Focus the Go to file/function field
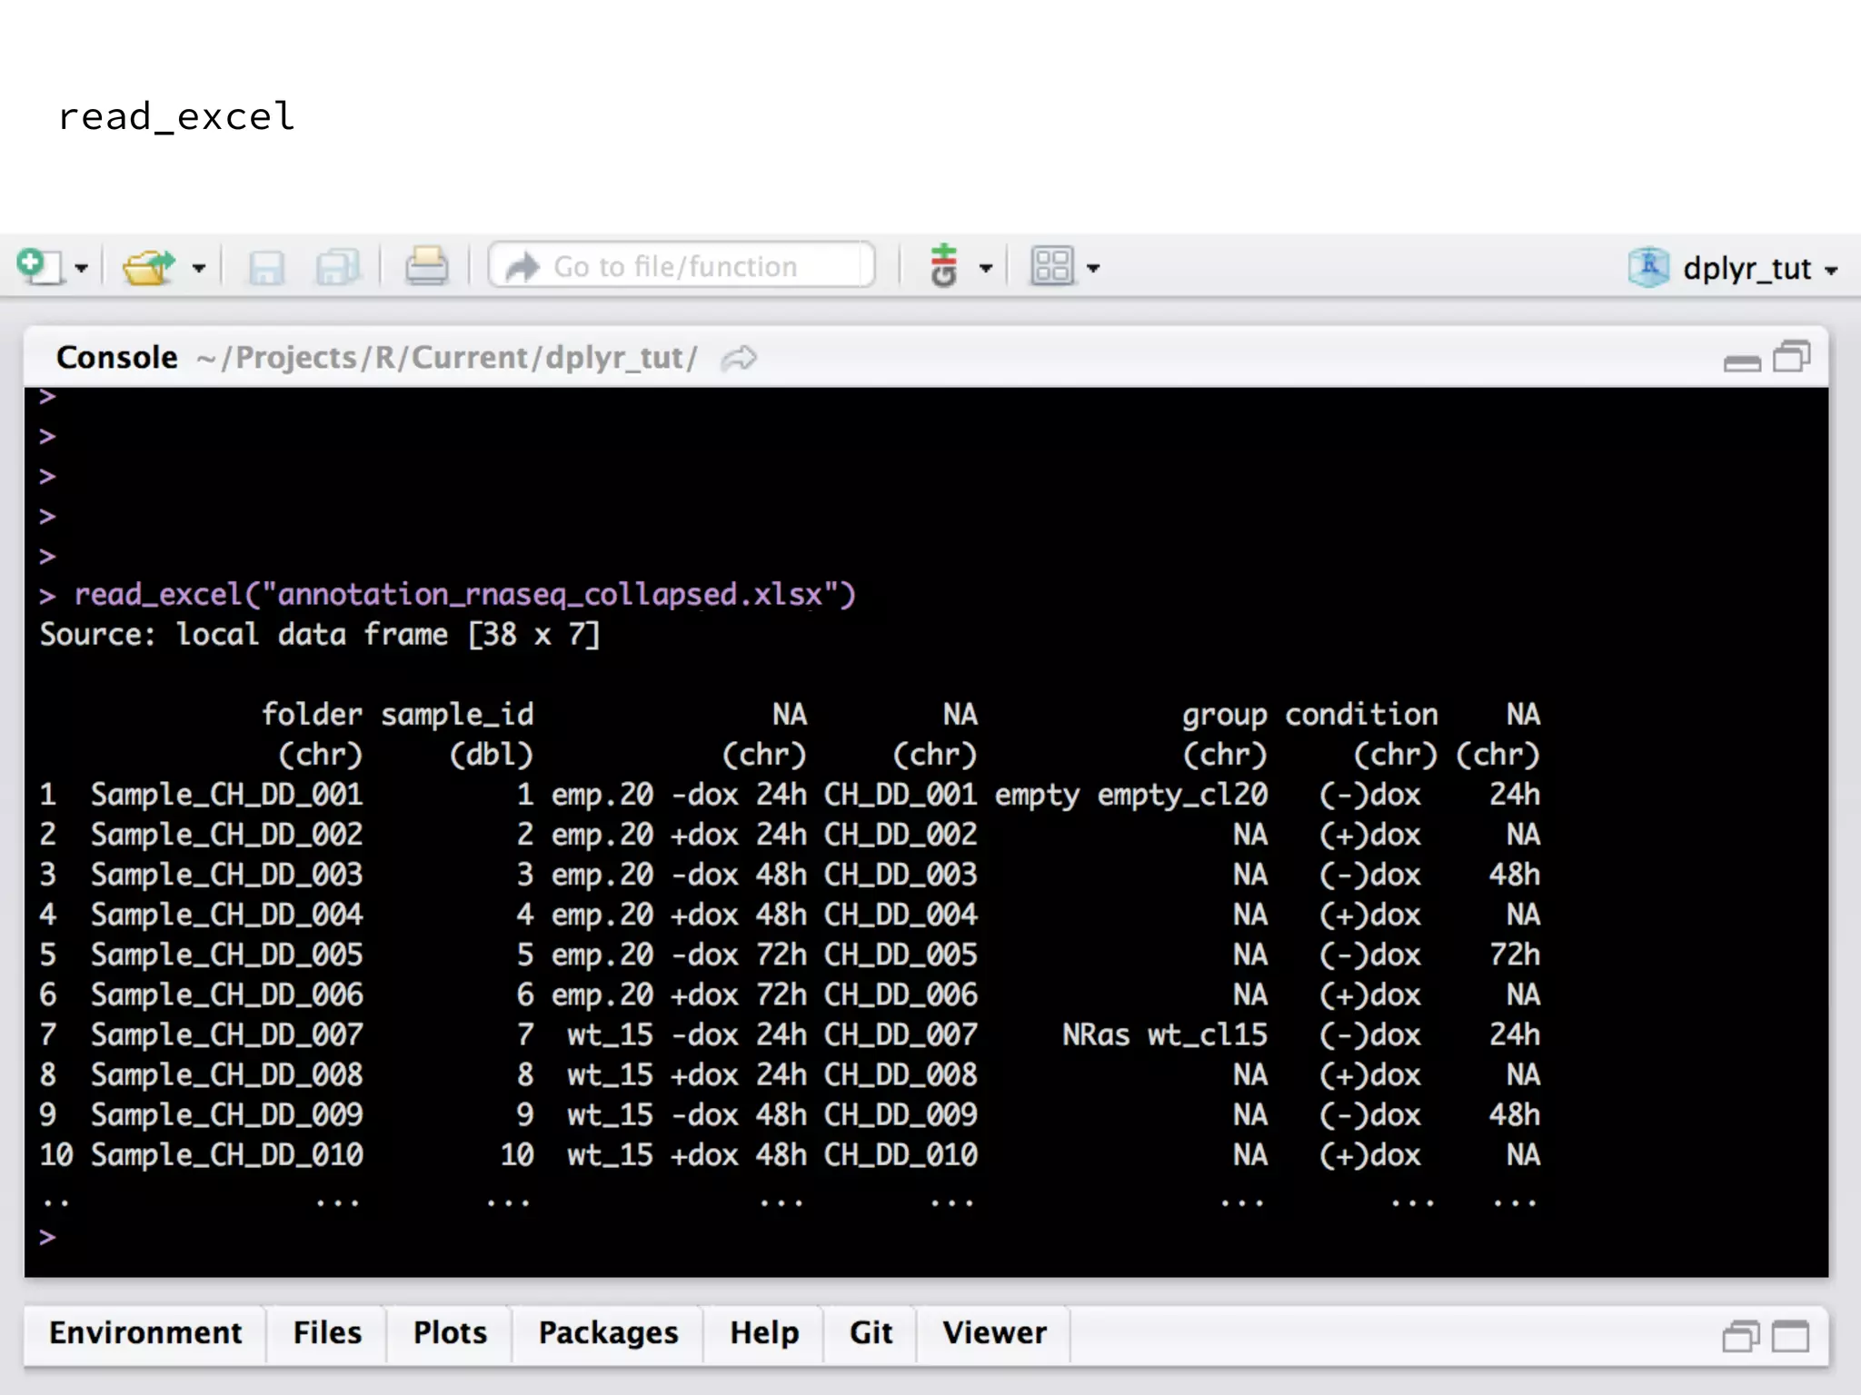This screenshot has height=1395, width=1861. (x=682, y=266)
